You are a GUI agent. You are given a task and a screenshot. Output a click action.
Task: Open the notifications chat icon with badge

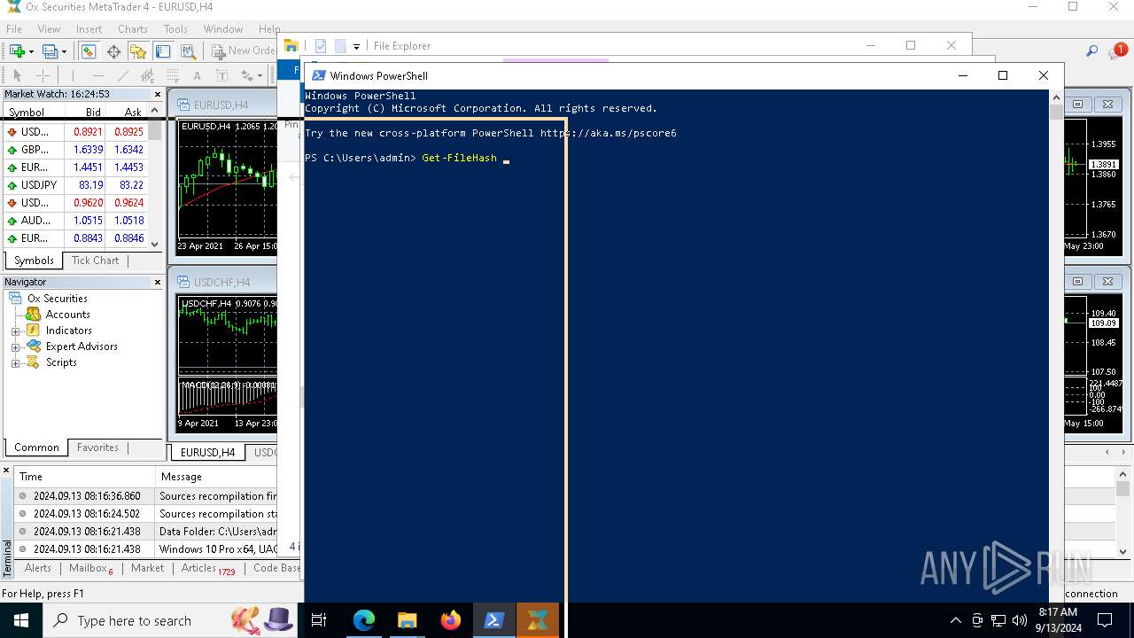[1117, 51]
